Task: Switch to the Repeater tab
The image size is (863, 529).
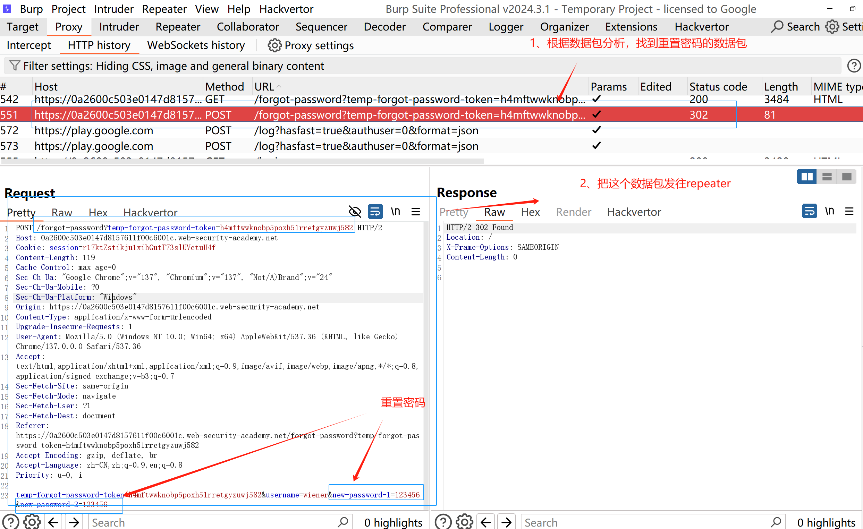Action: [x=178, y=27]
